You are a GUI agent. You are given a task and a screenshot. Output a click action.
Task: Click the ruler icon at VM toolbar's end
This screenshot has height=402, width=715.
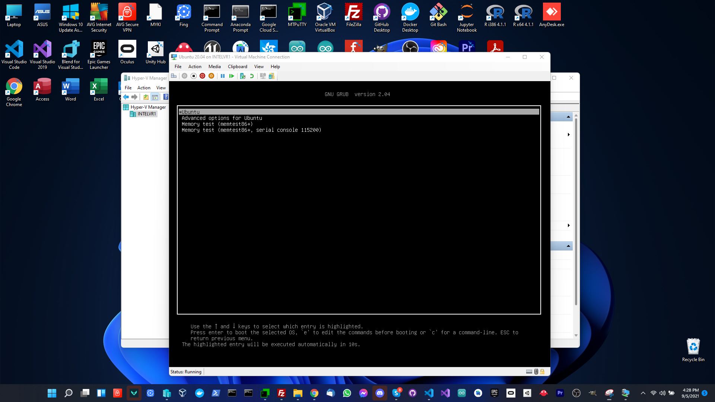[x=271, y=76]
